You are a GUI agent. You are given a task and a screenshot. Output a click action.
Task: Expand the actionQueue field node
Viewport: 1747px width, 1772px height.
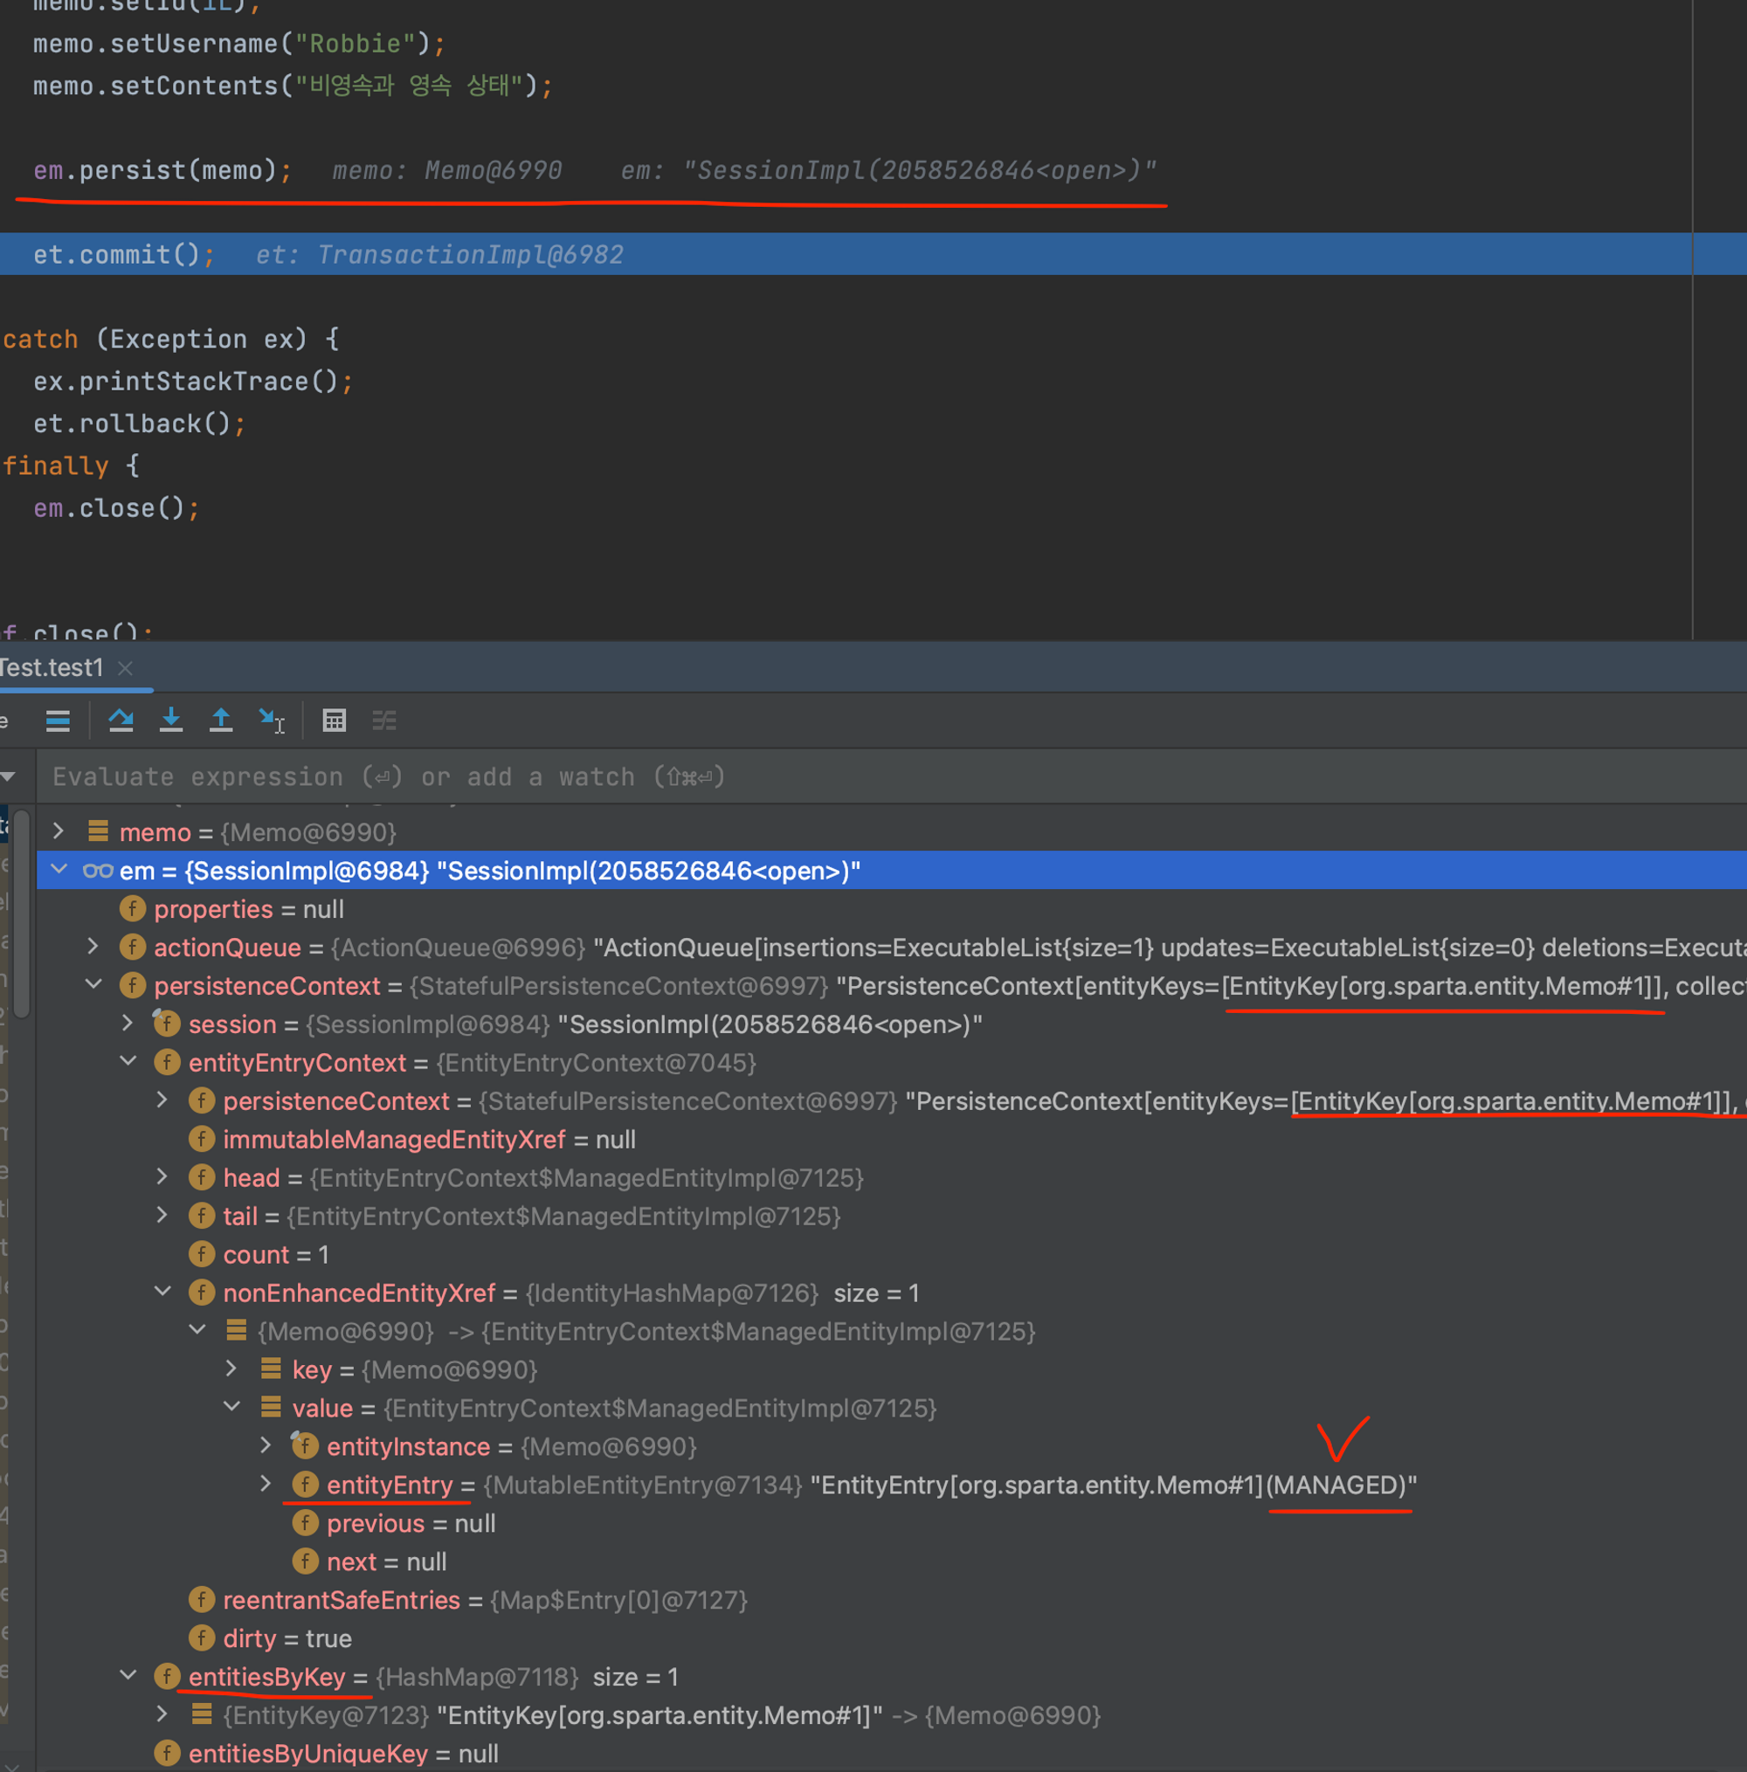(x=93, y=947)
